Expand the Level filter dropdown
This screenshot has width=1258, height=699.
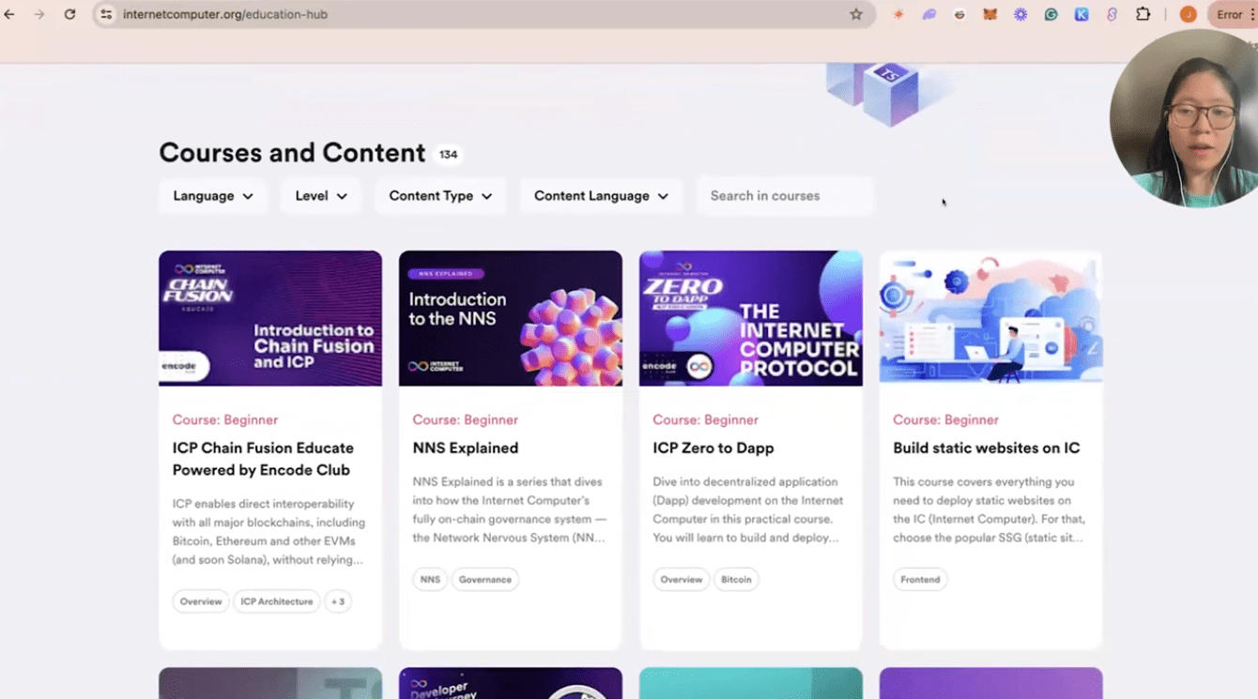321,196
